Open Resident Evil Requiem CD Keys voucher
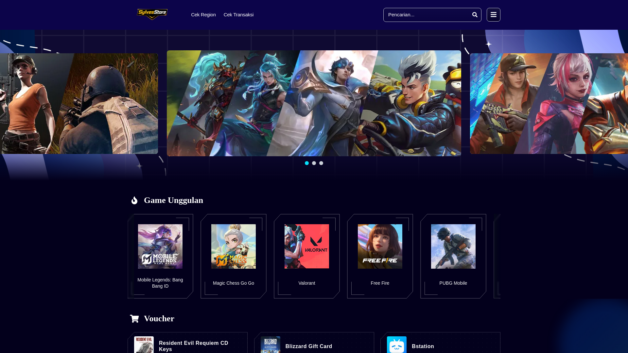The width and height of the screenshot is (628, 353). (x=187, y=343)
